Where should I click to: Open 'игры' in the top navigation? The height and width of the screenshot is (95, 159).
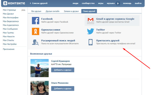[101, 3]
